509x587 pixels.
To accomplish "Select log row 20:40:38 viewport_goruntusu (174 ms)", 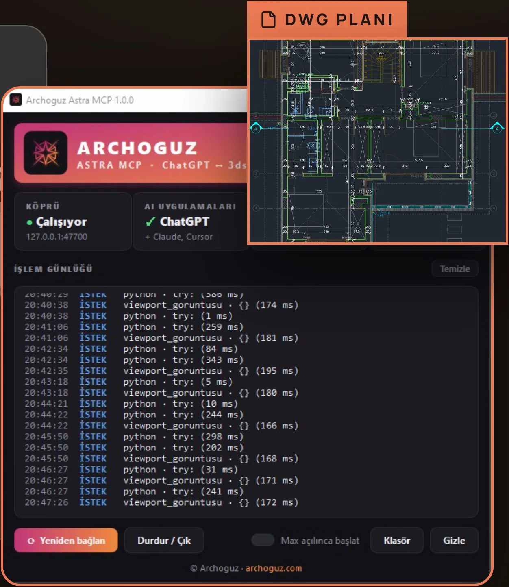I will 161,305.
